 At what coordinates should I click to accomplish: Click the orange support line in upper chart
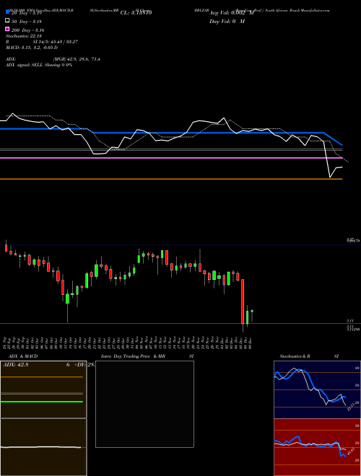(171, 179)
